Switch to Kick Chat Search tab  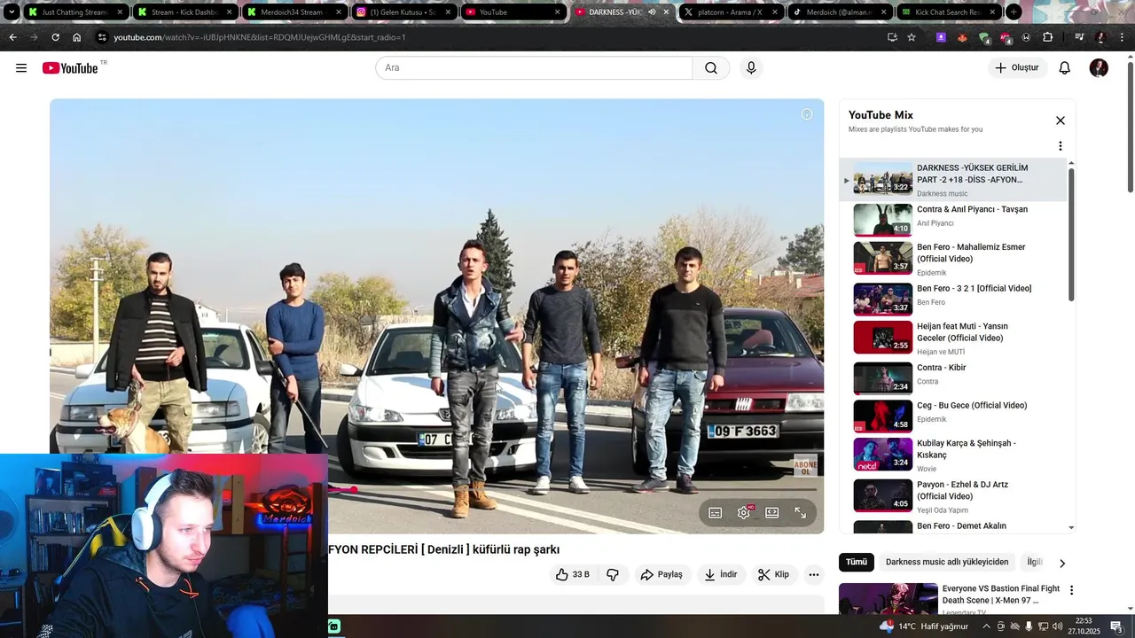coord(949,12)
